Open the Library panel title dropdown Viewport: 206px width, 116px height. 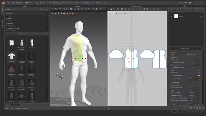[x=33, y=6]
